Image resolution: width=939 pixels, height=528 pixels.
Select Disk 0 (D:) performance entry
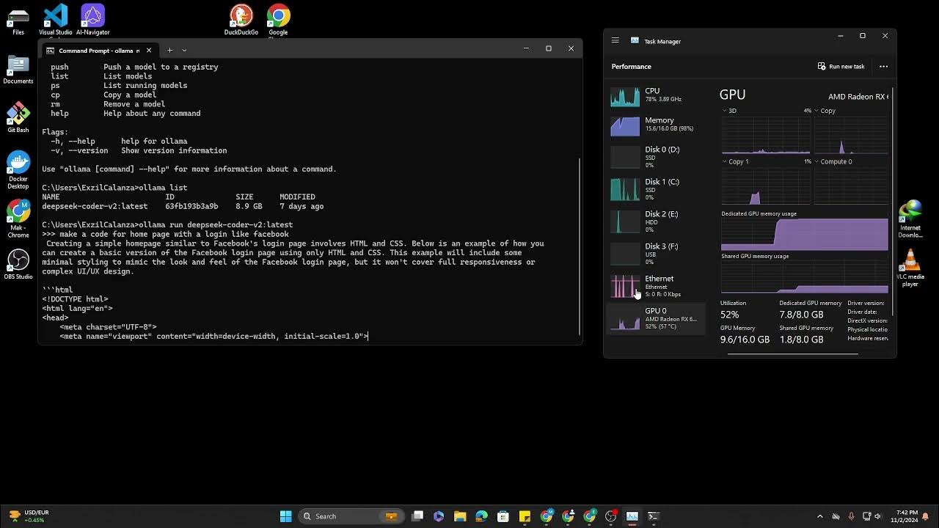tap(657, 157)
